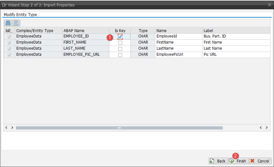Screen dimensions: 274x167
Task: Click the FirstName name cell
Action: tap(178, 42)
